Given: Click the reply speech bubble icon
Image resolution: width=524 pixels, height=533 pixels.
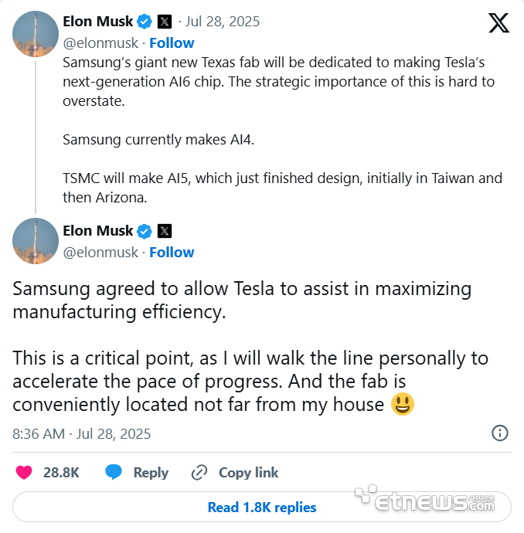Looking at the screenshot, I should pos(114,473).
